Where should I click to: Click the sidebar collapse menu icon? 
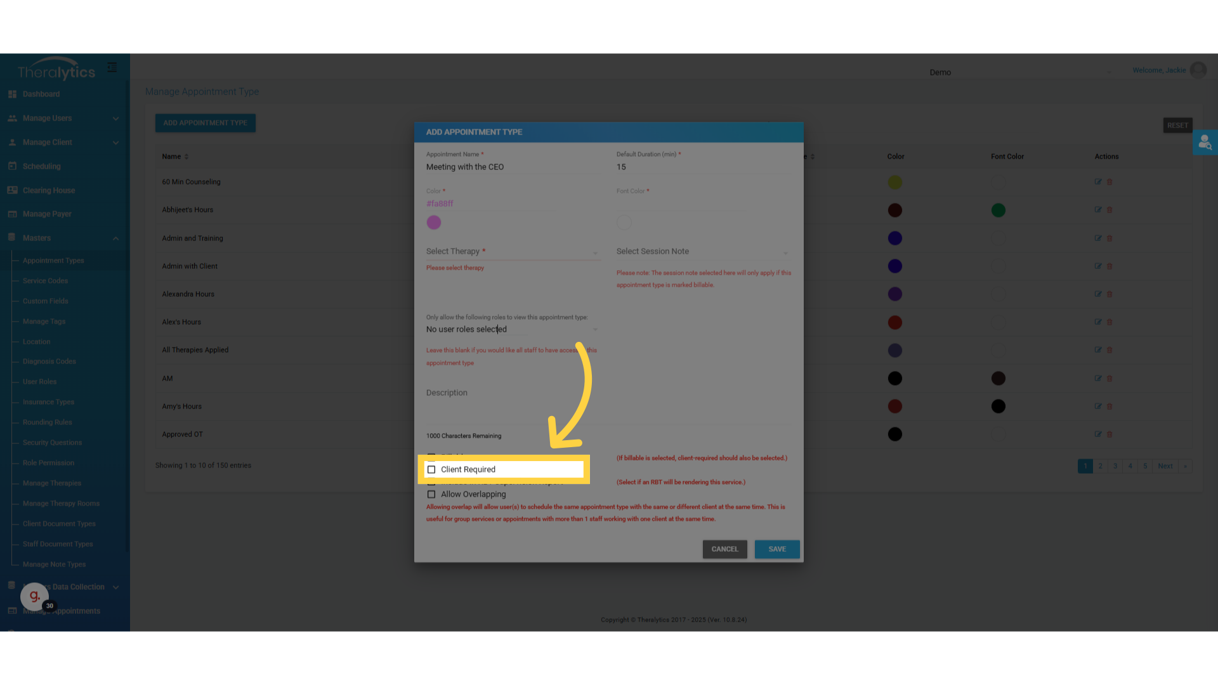point(112,67)
